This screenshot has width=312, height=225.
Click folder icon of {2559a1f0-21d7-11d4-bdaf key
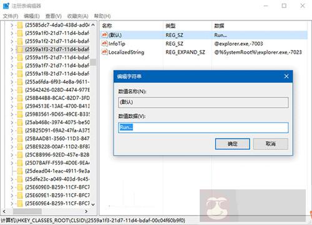tap(20, 33)
